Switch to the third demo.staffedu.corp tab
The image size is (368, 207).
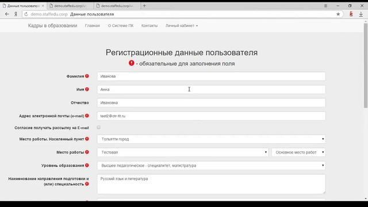[117, 6]
